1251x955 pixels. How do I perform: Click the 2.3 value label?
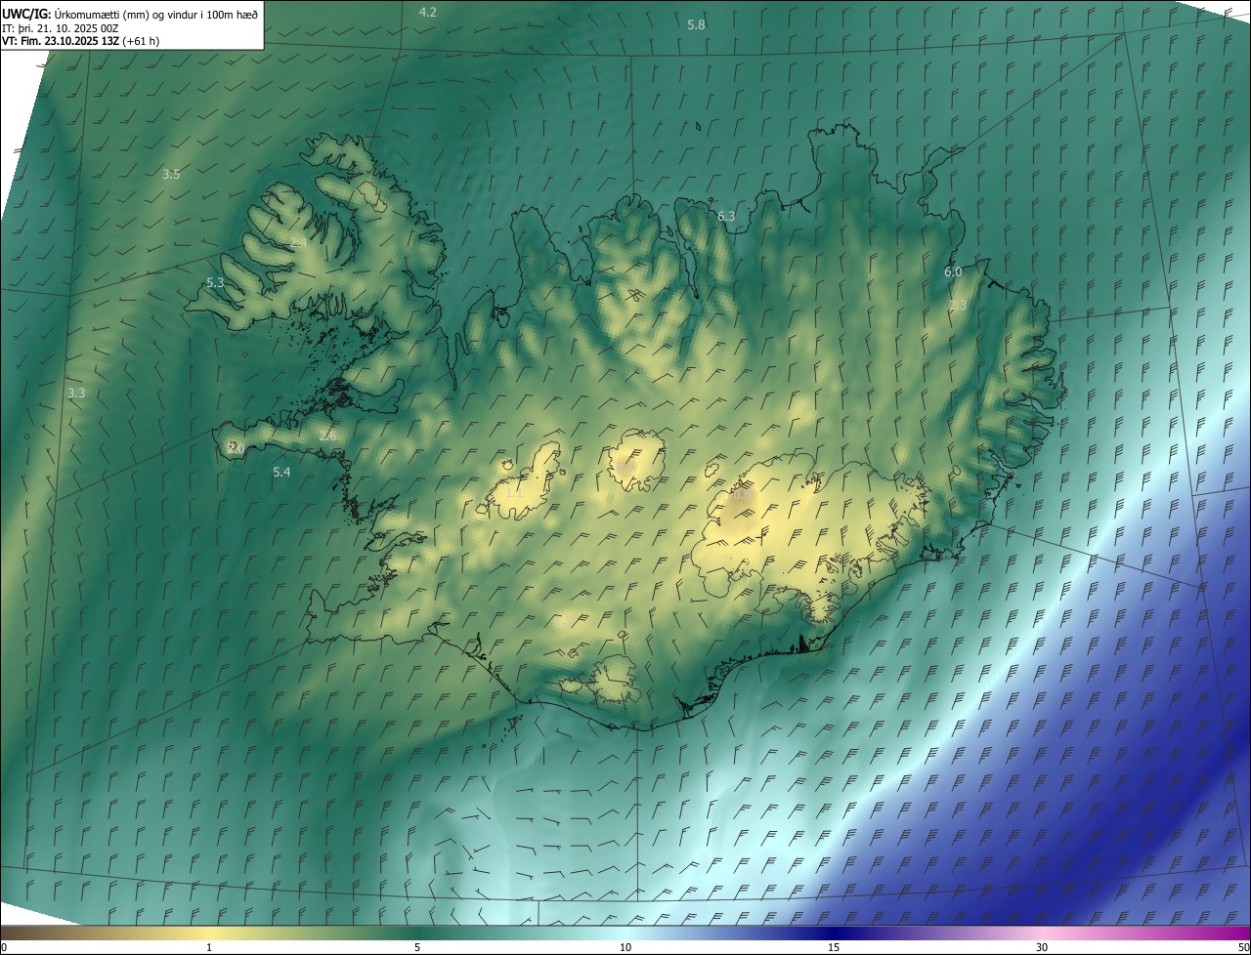point(958,306)
